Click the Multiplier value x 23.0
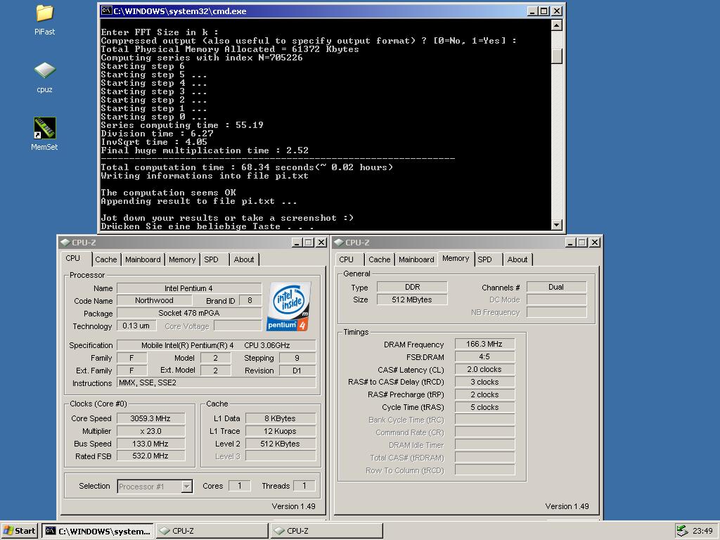 click(150, 431)
